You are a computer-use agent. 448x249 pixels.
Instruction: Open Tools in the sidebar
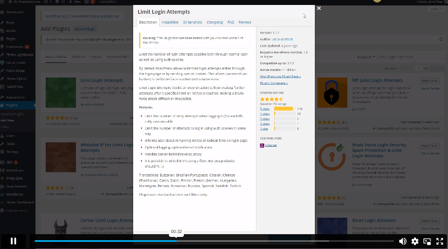(x=10, y=144)
